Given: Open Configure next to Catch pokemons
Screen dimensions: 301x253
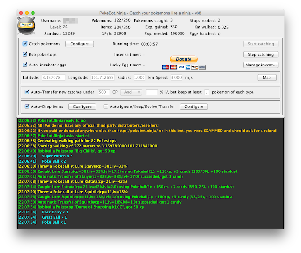Looking at the screenshot, I should 79,44.
